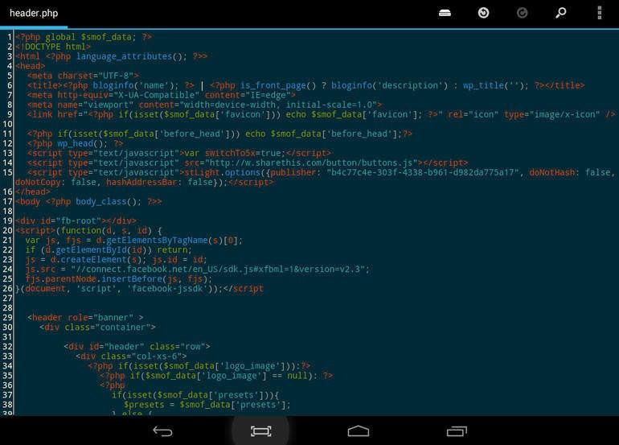Click "== null" comparison on line 35
Viewport: 619px width, 445px height.
(x=290, y=376)
